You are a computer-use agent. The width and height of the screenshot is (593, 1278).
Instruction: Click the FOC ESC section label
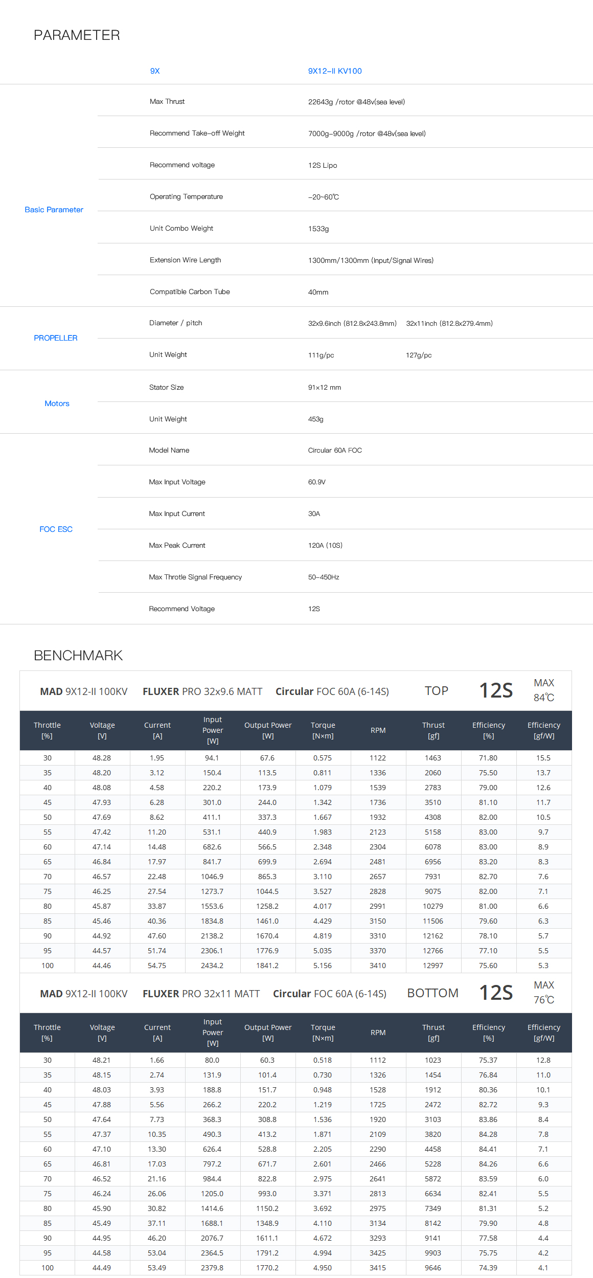point(56,529)
